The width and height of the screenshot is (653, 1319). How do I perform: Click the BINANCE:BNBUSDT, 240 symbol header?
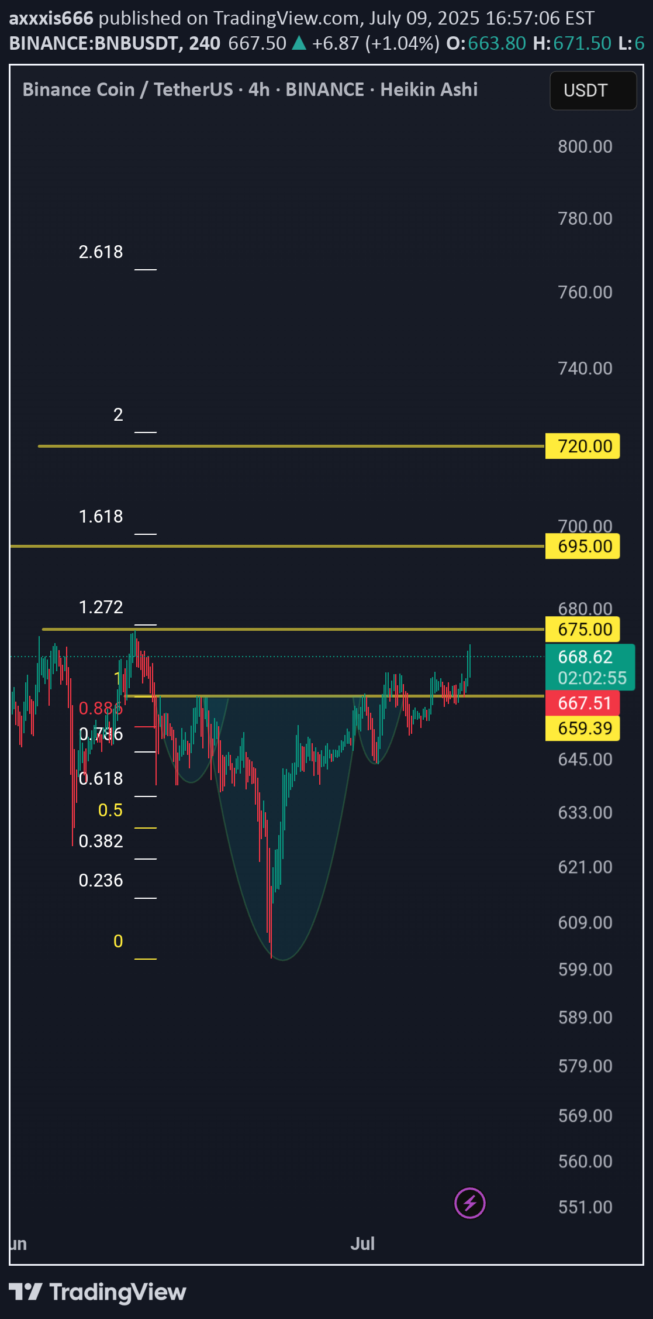[115, 43]
